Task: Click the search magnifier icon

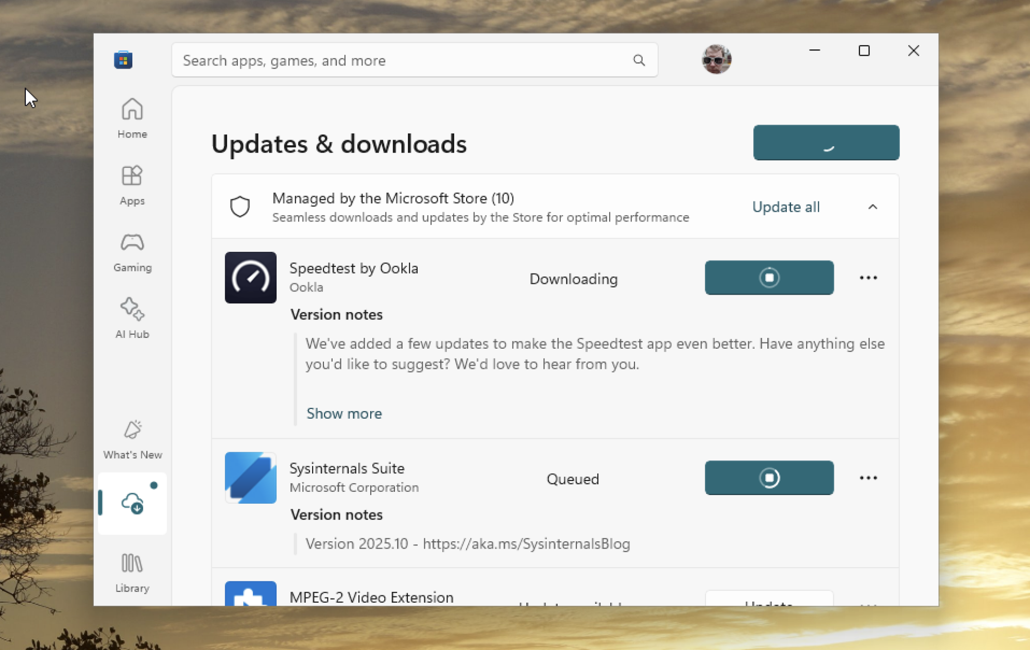Action: click(x=639, y=60)
